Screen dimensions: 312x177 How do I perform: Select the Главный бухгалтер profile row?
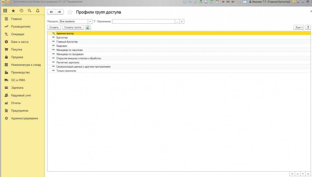pos(67,42)
